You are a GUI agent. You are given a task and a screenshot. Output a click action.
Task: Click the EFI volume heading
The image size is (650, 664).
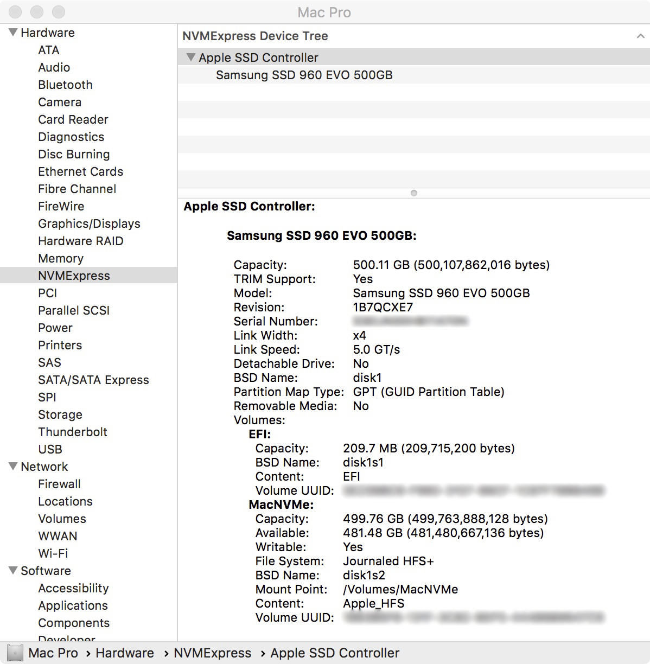(x=259, y=434)
